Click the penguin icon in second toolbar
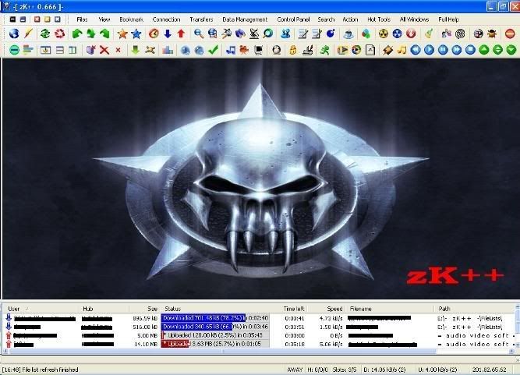Viewport: 520px width, 375px height. tap(276, 50)
